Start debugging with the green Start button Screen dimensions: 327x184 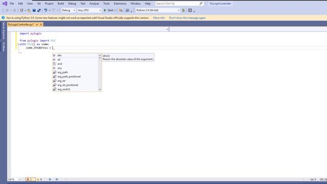[x=108, y=10]
